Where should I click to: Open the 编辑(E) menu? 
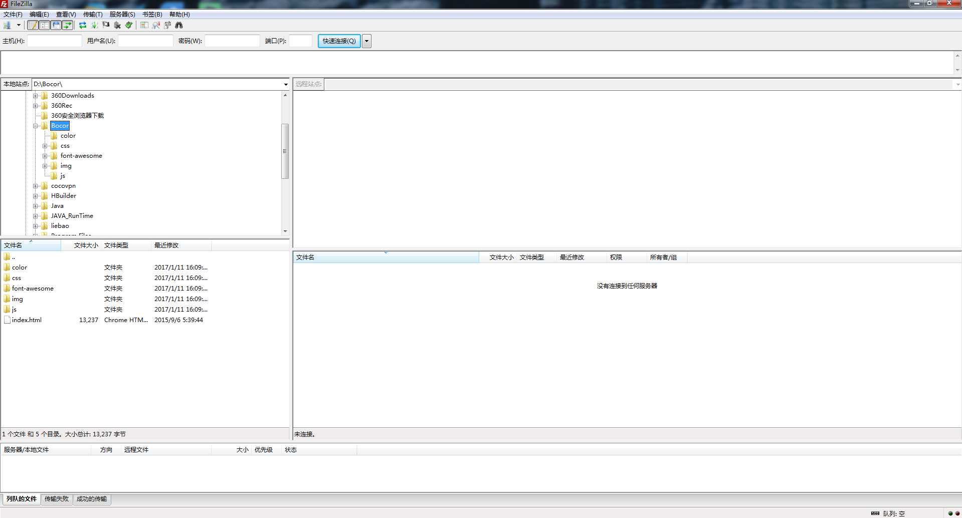click(x=39, y=15)
